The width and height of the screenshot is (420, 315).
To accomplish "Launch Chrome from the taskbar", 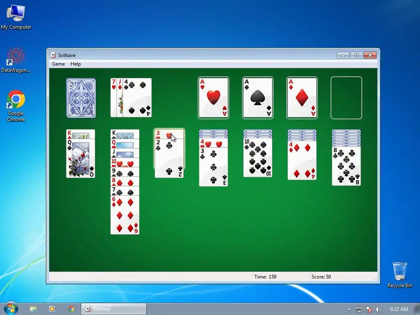I will point(71,309).
